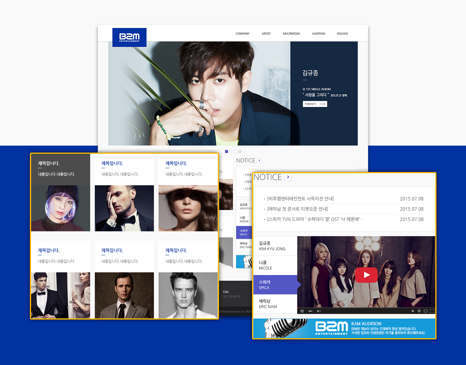Image resolution: width=466 pixels, height=365 pixels.
Task: Expand NOTICE with arrow in enlarged panel
Action: tap(288, 177)
